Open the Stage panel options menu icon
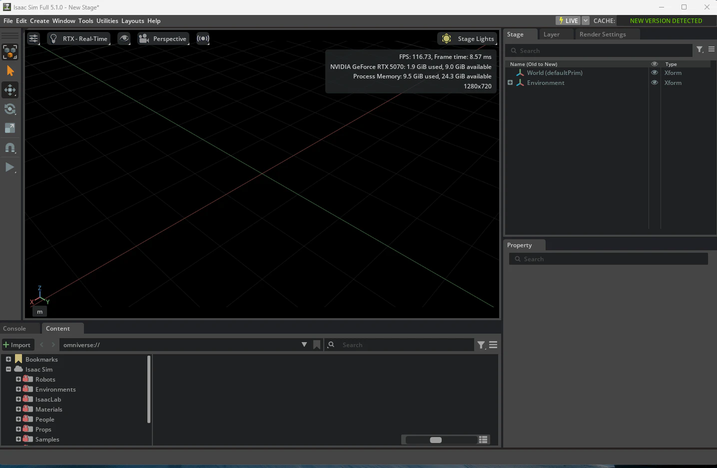The width and height of the screenshot is (717, 468). tap(712, 49)
